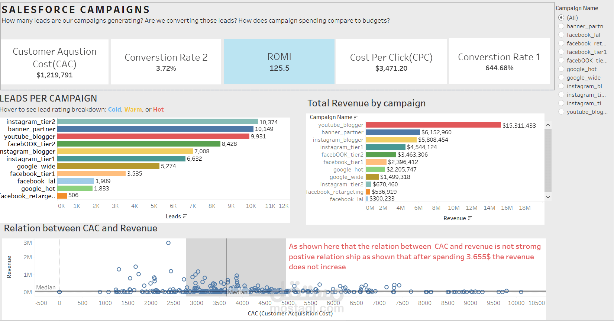Select the highlighted ROMI card
The height and width of the screenshot is (321, 614).
pos(279,62)
